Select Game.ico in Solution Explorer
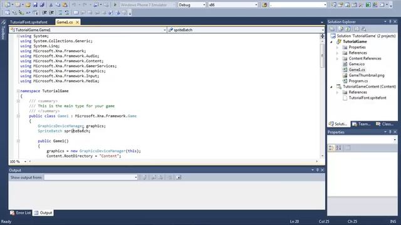Viewport: 401px width, 225px height. pos(357,64)
